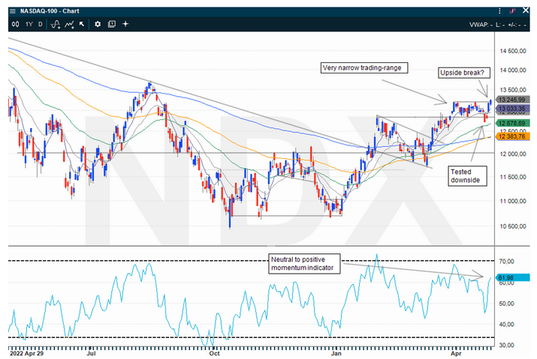Screen dimensions: 537x359
Task: Add an indicator with the wave-plus icon
Action: click(x=56, y=24)
